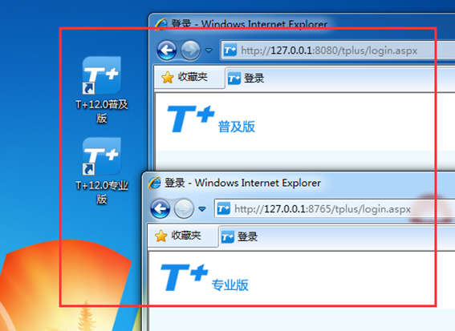Click T+ 专业版 logo on the page

click(x=205, y=277)
